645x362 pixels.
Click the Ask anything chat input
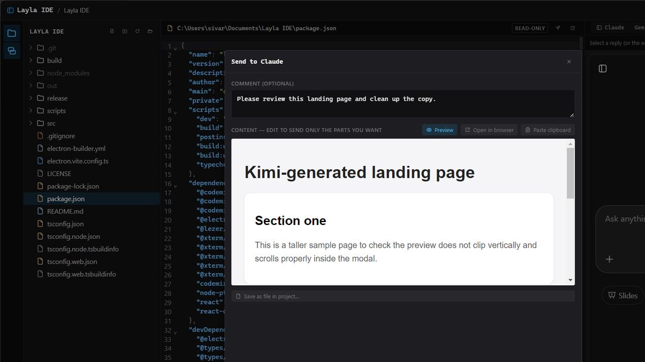pyautogui.click(x=624, y=219)
